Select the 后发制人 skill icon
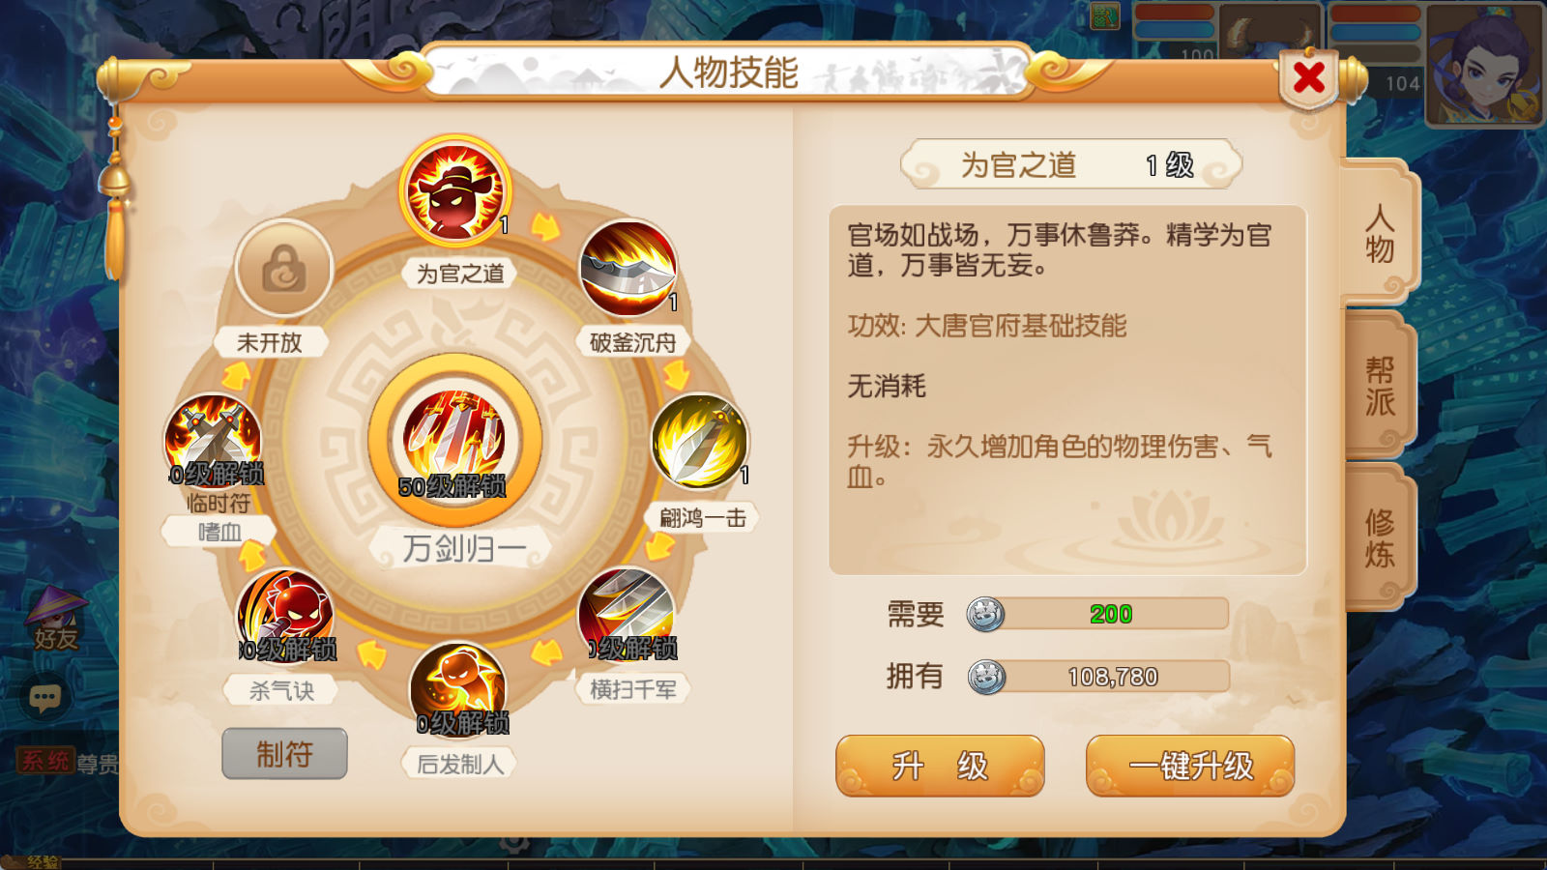This screenshot has height=870, width=1547. point(458,688)
